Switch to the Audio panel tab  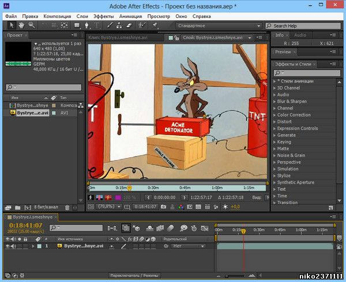300,35
